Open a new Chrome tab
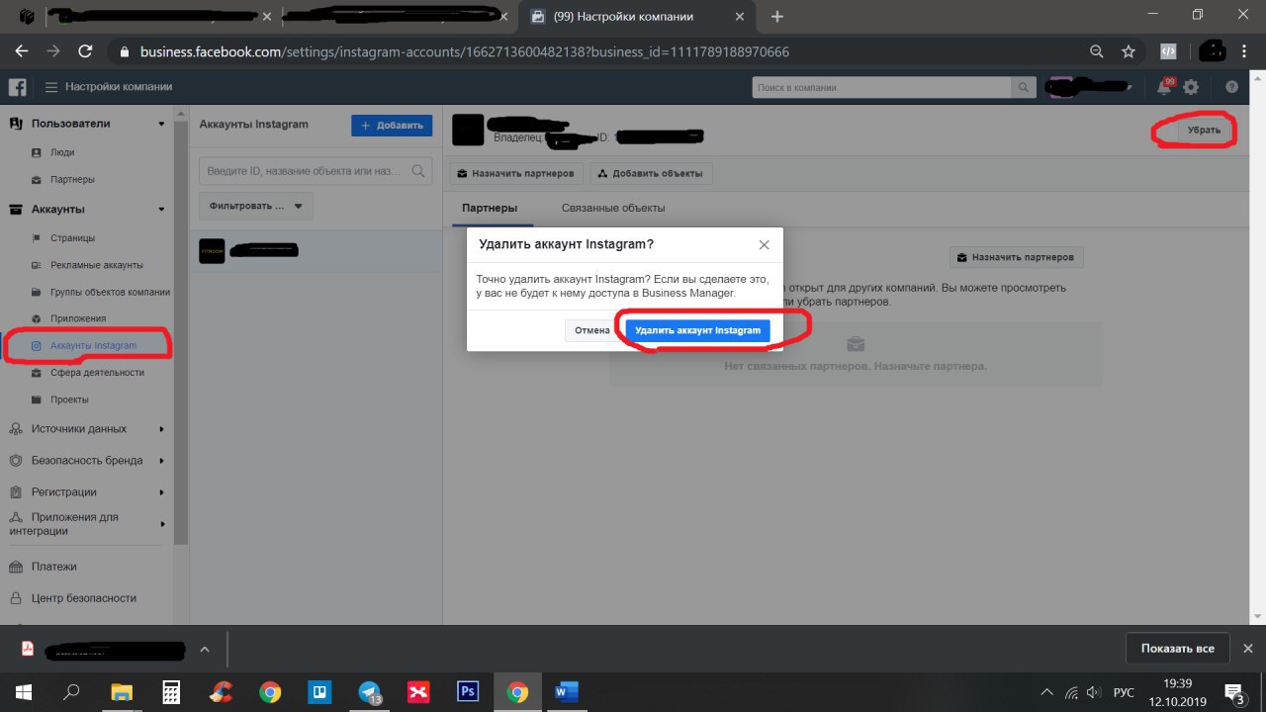Image resolution: width=1266 pixels, height=712 pixels. [777, 17]
